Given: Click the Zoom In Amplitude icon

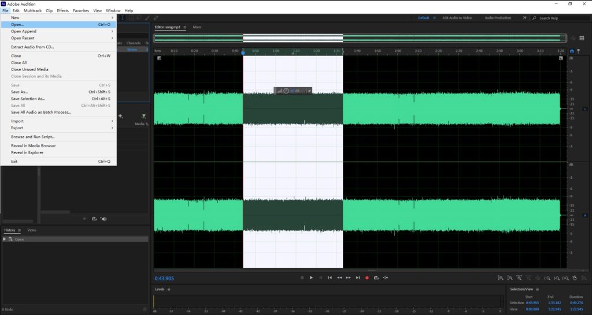Looking at the screenshot, I should click(x=501, y=278).
